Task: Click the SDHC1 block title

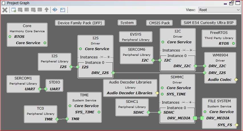Action: coord(132,102)
